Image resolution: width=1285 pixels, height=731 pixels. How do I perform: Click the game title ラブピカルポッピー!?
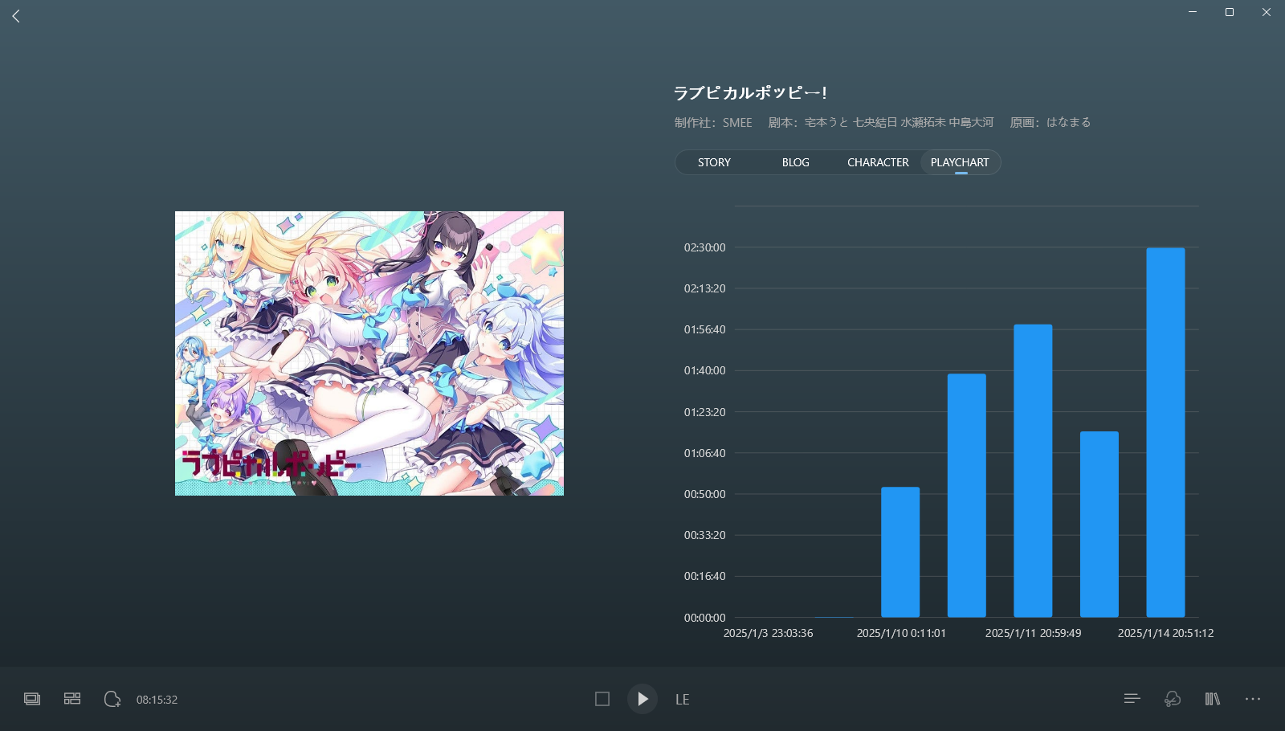tap(750, 93)
